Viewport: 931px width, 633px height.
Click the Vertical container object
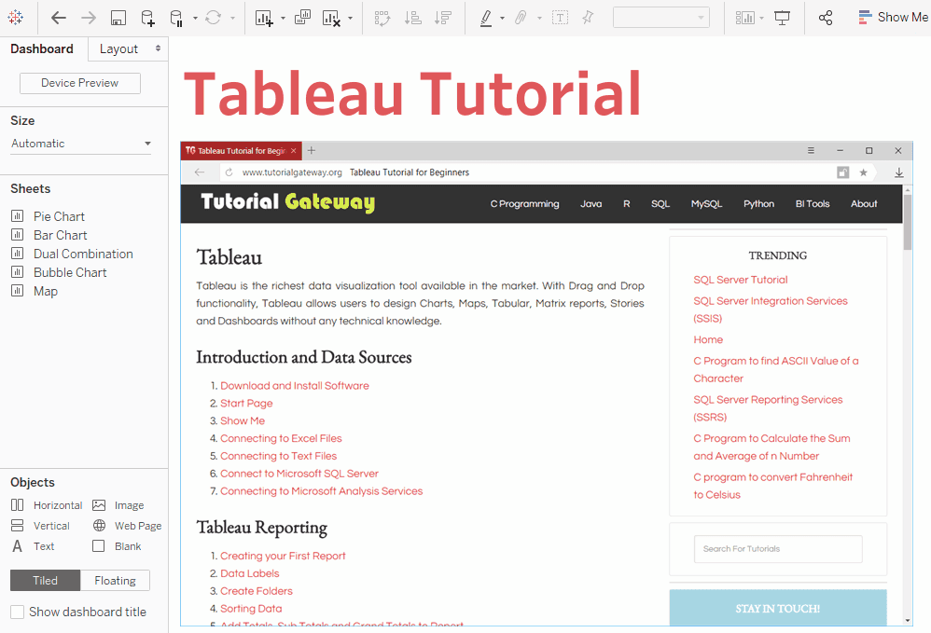point(40,526)
